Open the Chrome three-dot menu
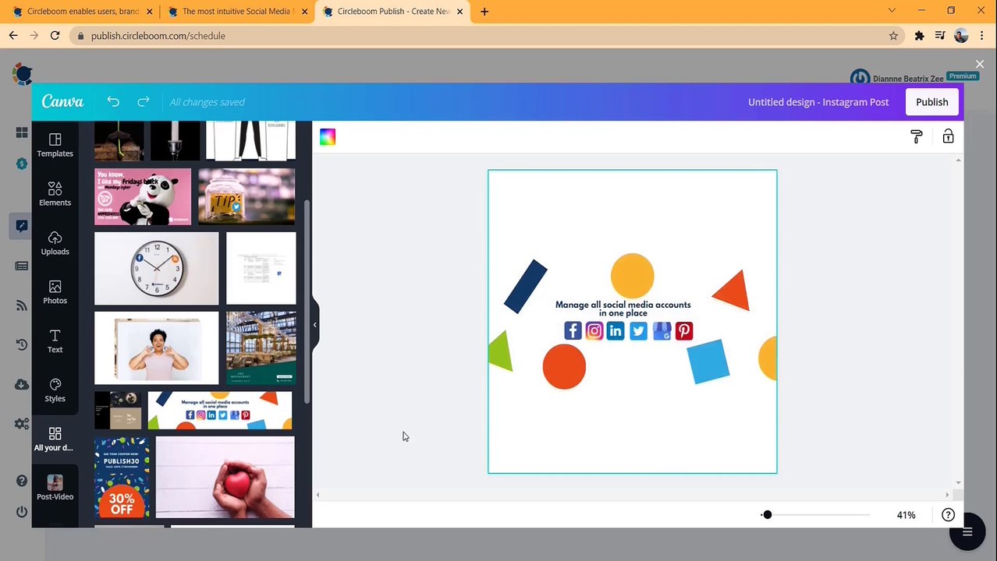This screenshot has width=997, height=561. click(x=981, y=36)
